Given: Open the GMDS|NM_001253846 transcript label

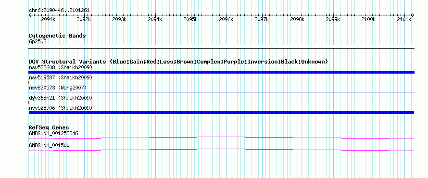Looking at the screenshot, I should [x=53, y=134].
